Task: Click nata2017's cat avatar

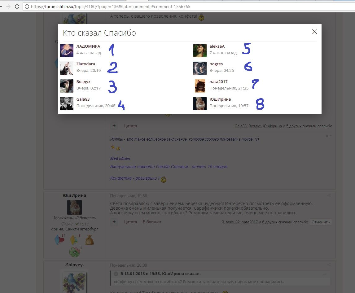Action: [x=200, y=86]
